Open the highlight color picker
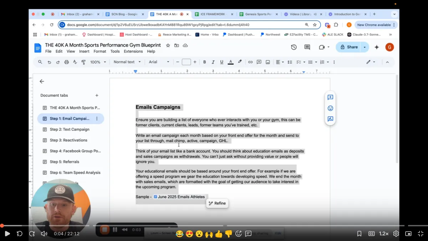This screenshot has height=241, width=428. point(240,62)
